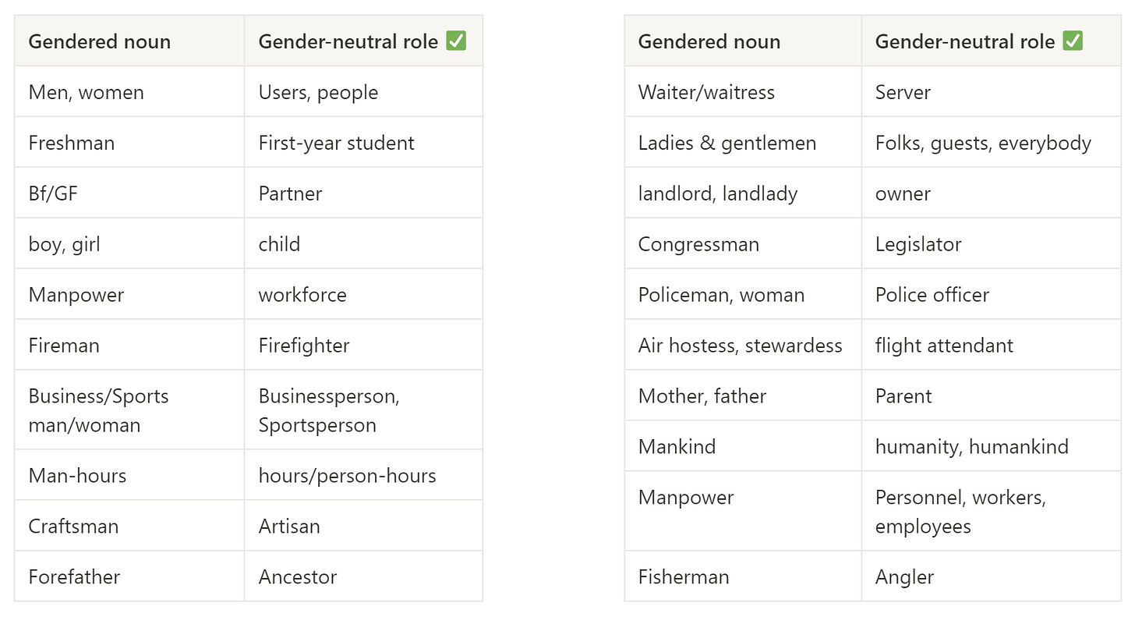Select the 'Partner' cell
1135x617 pixels.
363,193
